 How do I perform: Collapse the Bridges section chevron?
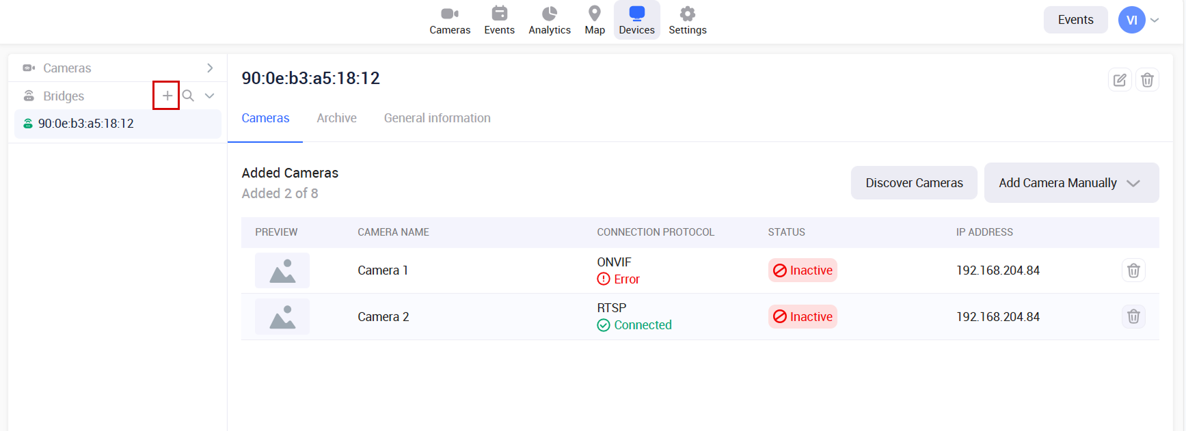[210, 96]
